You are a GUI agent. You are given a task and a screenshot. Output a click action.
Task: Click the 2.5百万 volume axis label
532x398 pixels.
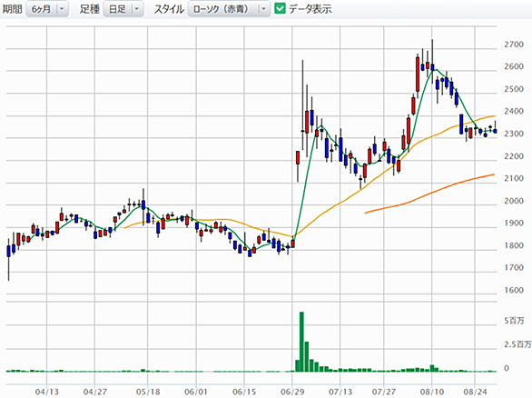(x=517, y=344)
